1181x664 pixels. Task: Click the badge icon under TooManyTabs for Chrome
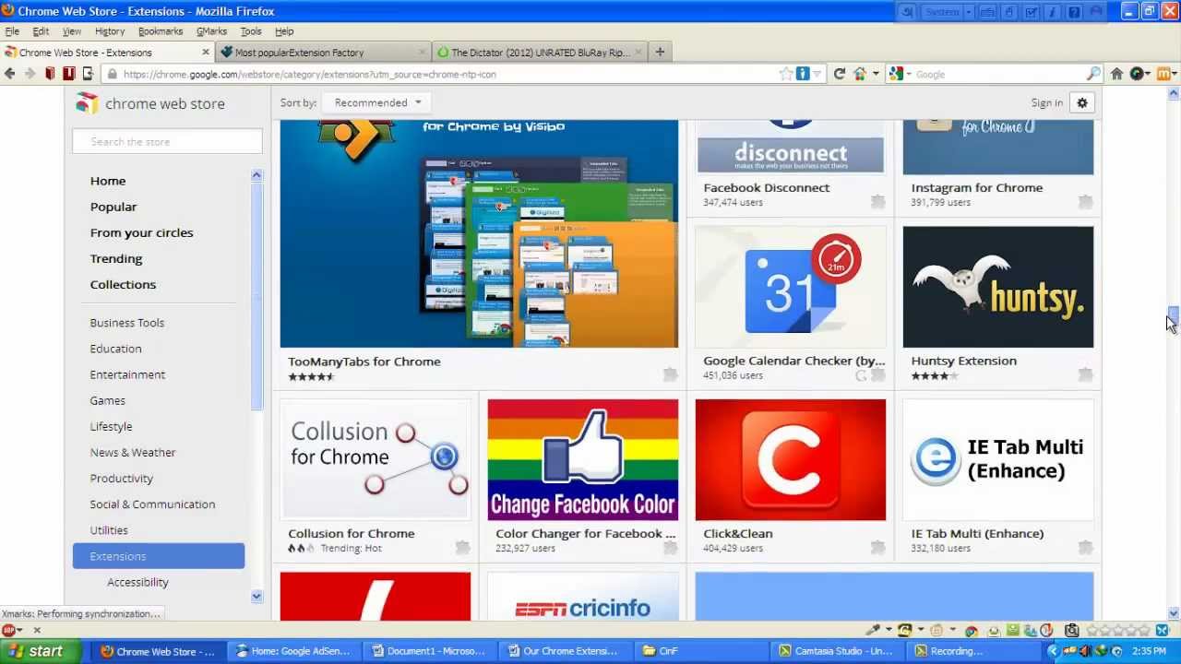point(670,374)
